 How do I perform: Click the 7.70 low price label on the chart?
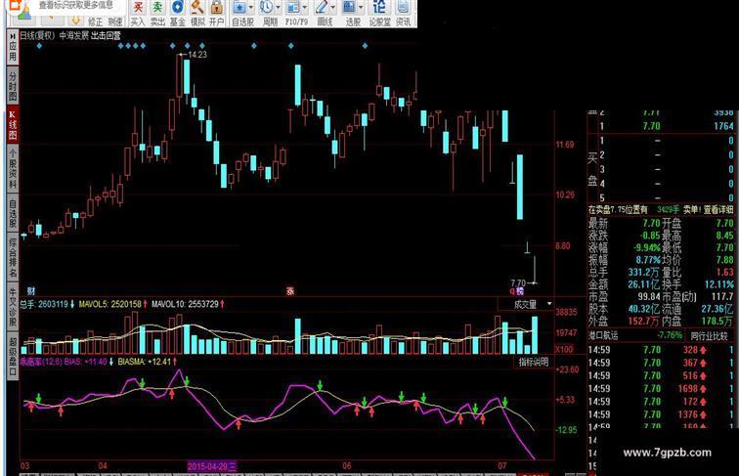click(518, 283)
